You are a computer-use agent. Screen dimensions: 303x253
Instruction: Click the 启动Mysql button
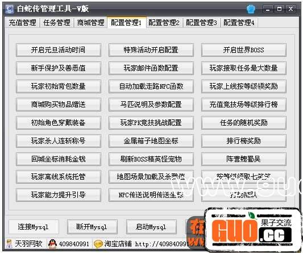pos(151,227)
